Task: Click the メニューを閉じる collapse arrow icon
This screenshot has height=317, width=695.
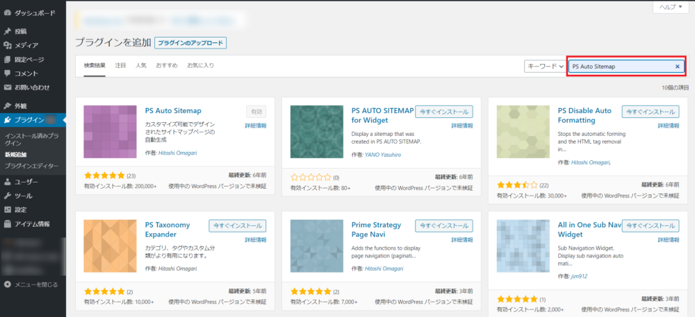Action: pyautogui.click(x=7, y=284)
